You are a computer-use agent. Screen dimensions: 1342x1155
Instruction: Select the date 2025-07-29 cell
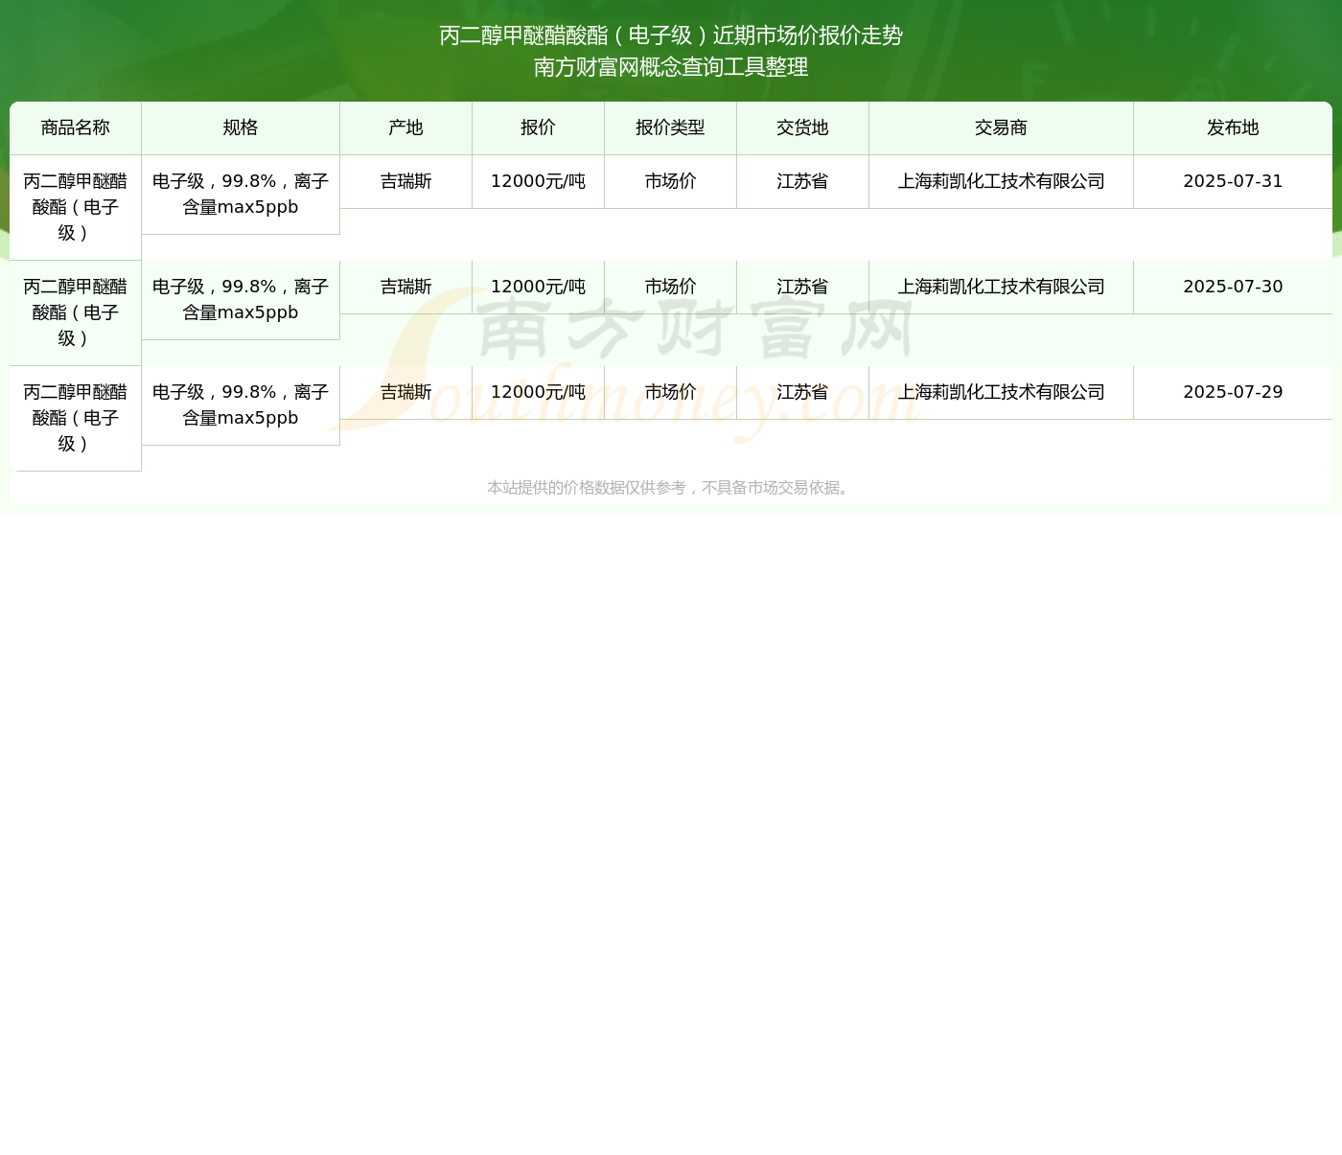click(1233, 392)
